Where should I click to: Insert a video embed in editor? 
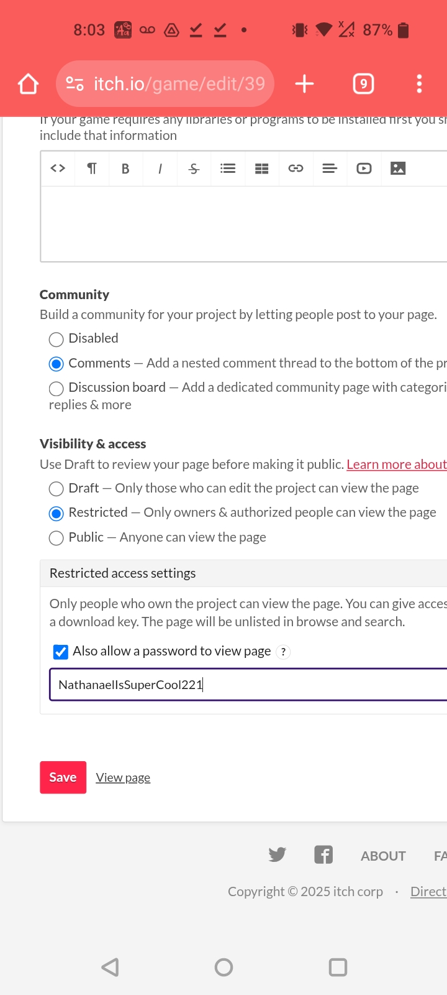[364, 169]
